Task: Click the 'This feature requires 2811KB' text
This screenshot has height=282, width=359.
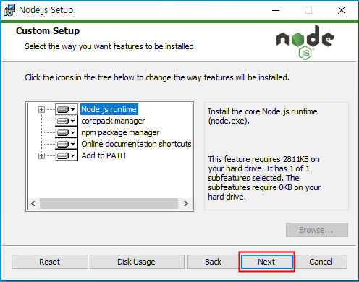Action: point(264,178)
